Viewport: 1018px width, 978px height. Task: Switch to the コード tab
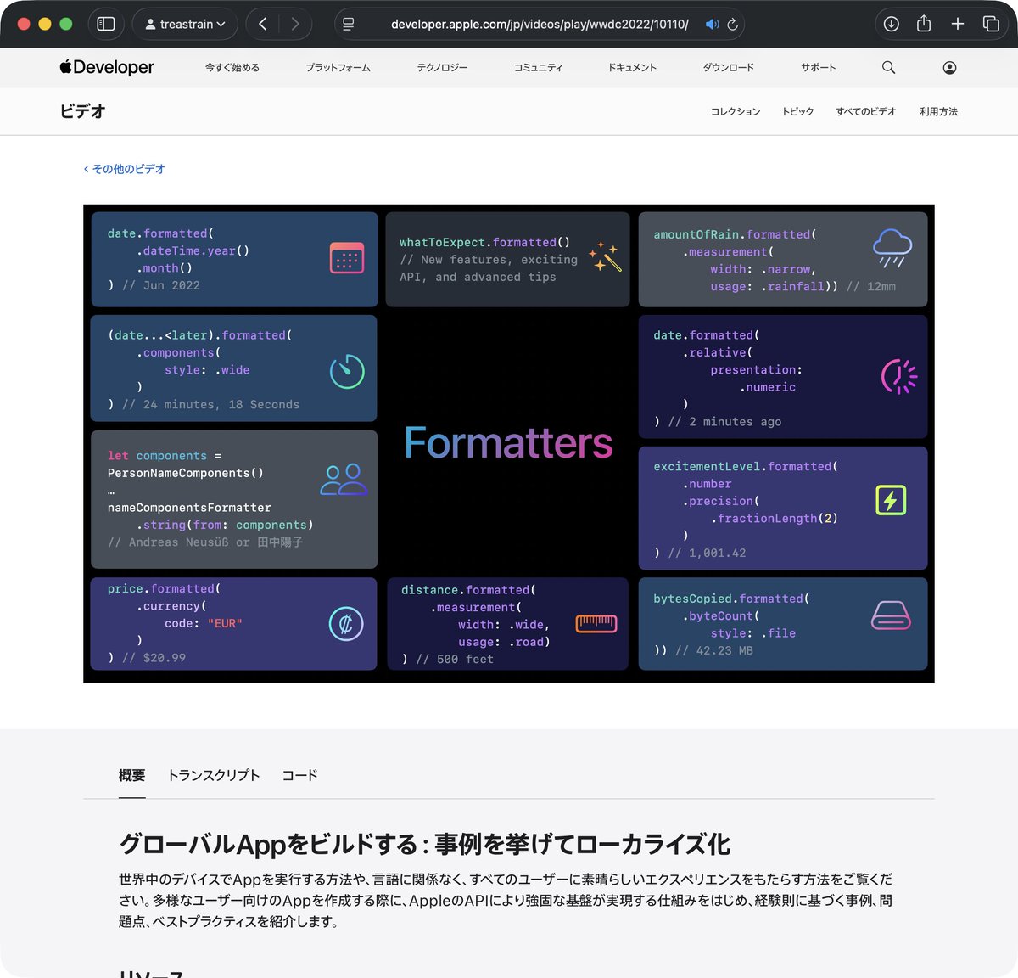[x=299, y=775]
